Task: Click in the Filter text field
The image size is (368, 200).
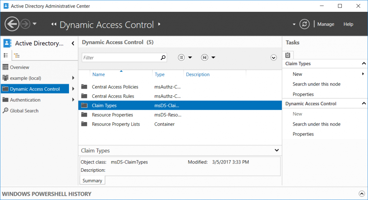Action: pos(120,58)
